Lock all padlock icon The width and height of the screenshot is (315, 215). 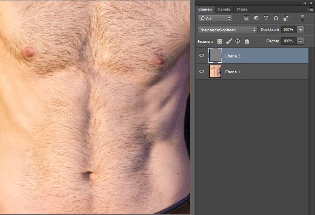247,41
